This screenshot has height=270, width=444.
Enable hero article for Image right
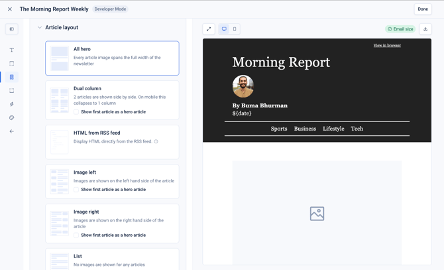[76, 235]
